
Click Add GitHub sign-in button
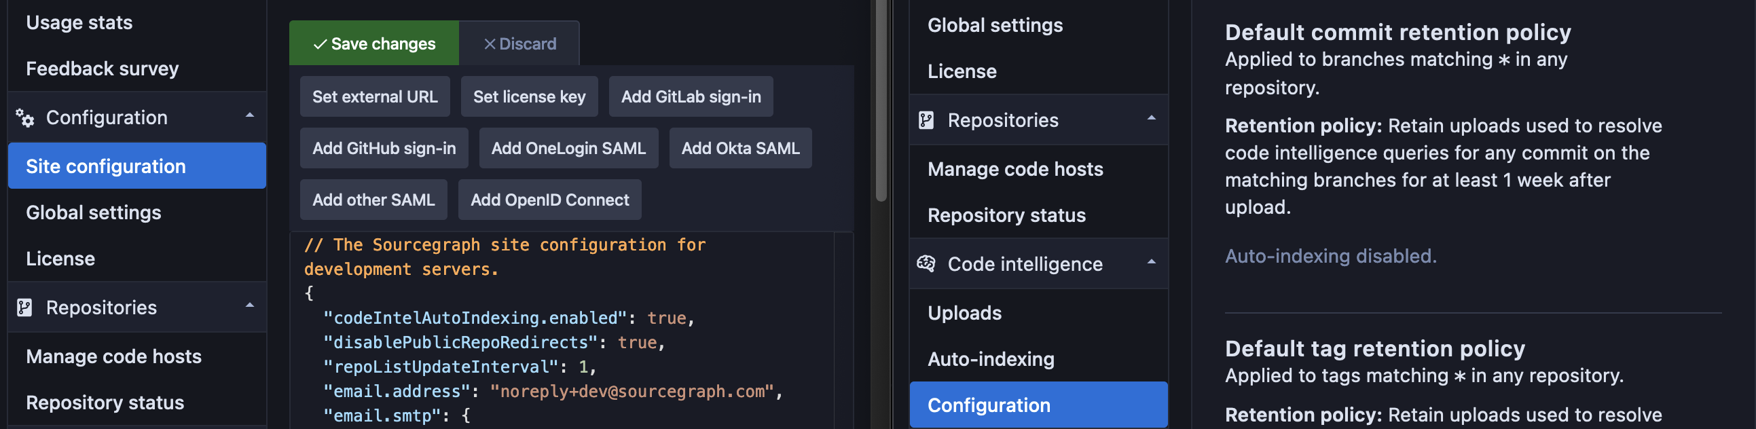coord(384,149)
